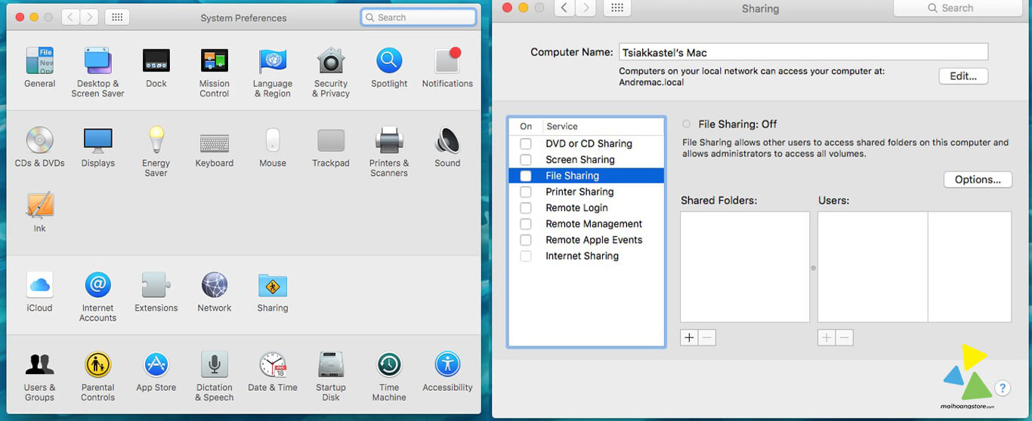This screenshot has width=1032, height=421.
Task: Open the iCloud preferences icon
Action: coord(39,286)
